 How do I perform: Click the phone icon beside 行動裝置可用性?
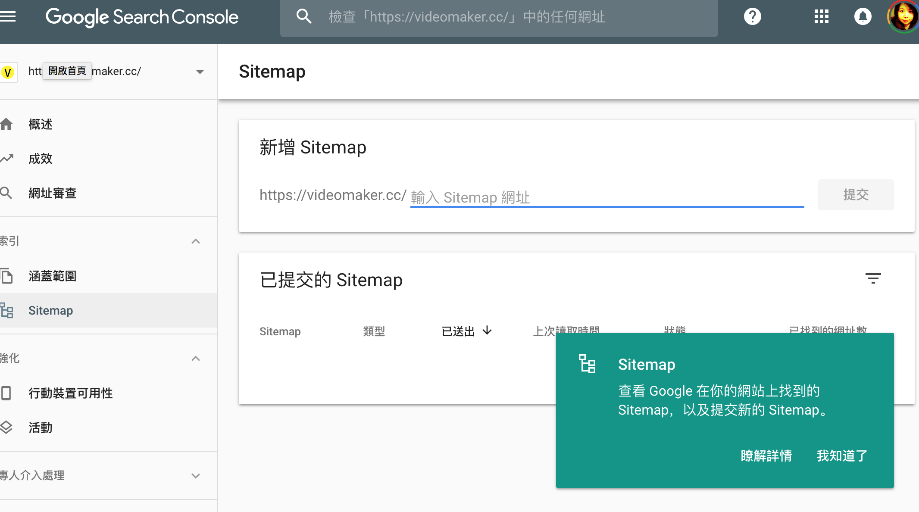6,393
